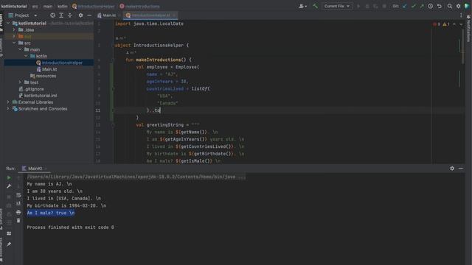Viewport: 472px width, 265px height.
Task: Expand Scratches and Consoles node
Action: (x=8, y=109)
